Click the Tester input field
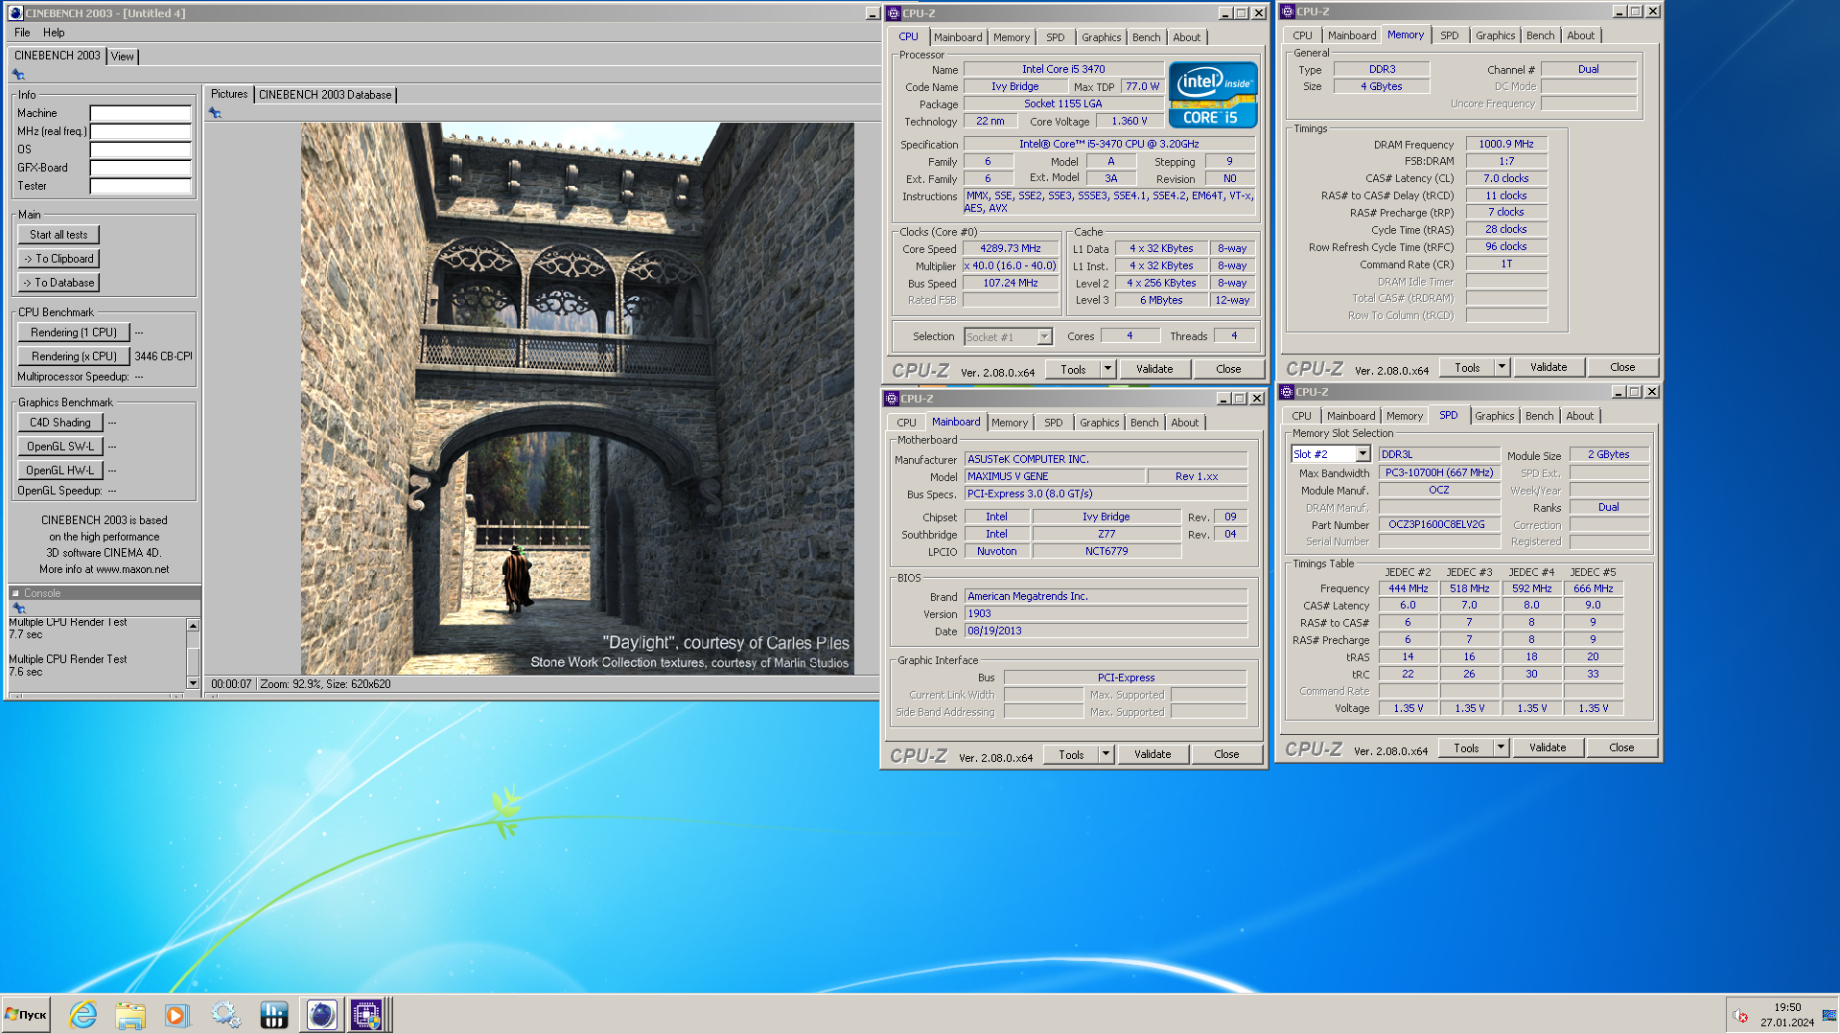This screenshot has width=1840, height=1034. point(141,186)
